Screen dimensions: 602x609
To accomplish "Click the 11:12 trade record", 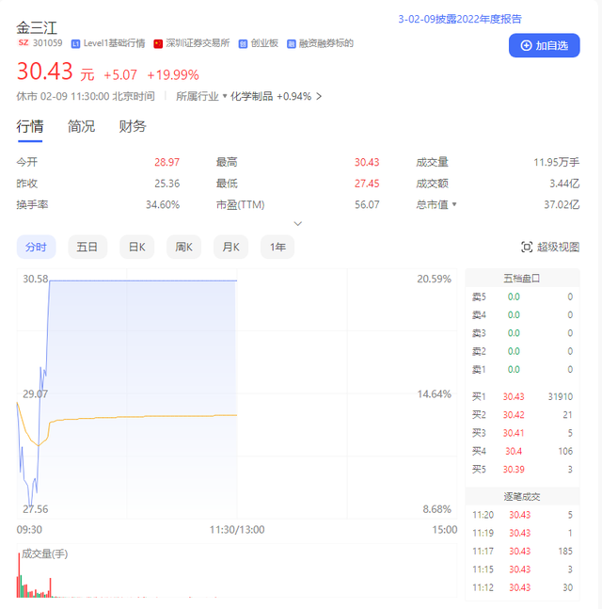I will pos(522,587).
